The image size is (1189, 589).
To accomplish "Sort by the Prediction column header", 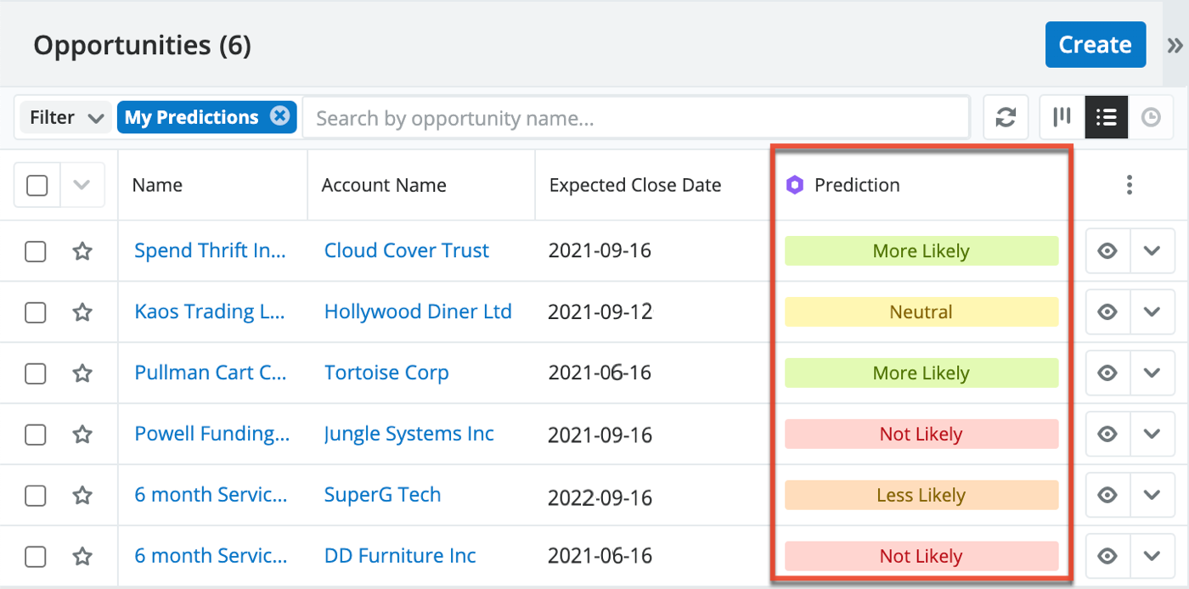I will coord(857,185).
